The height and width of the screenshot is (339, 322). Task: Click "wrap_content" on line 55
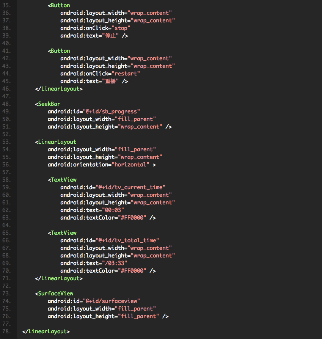140,157
